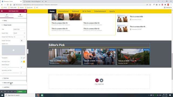Open the taskbar notification center
This screenshot has width=173, height=97.
coord(170,95)
